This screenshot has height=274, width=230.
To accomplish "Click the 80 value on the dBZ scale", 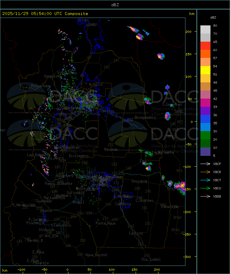I will tap(215, 25).
